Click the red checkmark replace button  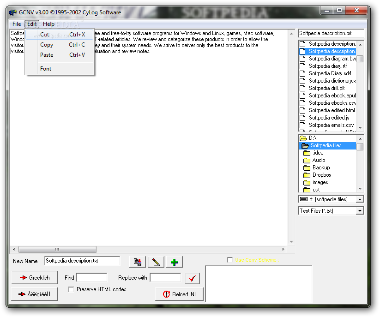click(x=192, y=278)
